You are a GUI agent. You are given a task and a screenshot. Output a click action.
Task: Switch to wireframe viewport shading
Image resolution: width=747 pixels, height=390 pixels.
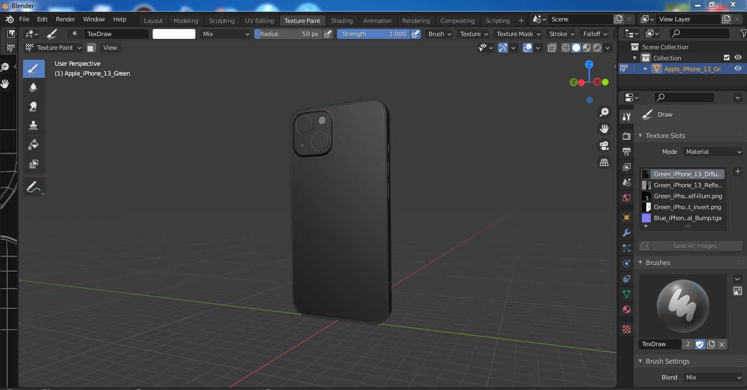click(x=566, y=48)
